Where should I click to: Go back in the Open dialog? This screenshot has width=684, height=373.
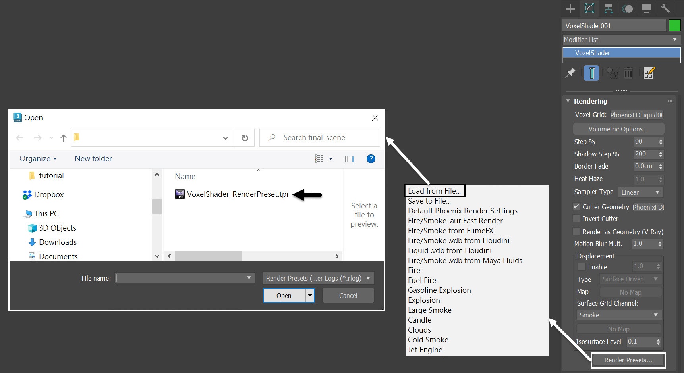(x=20, y=138)
